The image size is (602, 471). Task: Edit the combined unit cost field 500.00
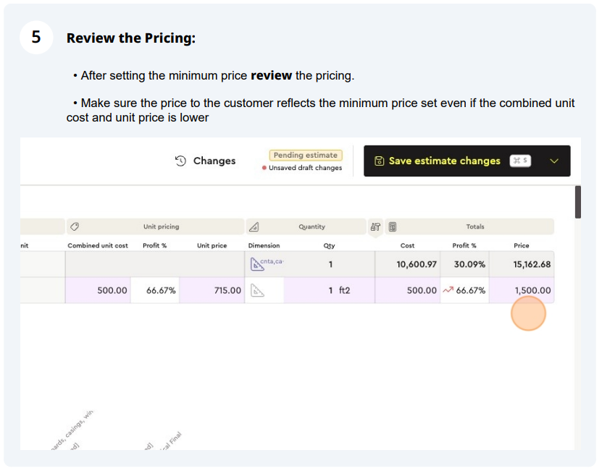tap(98, 290)
